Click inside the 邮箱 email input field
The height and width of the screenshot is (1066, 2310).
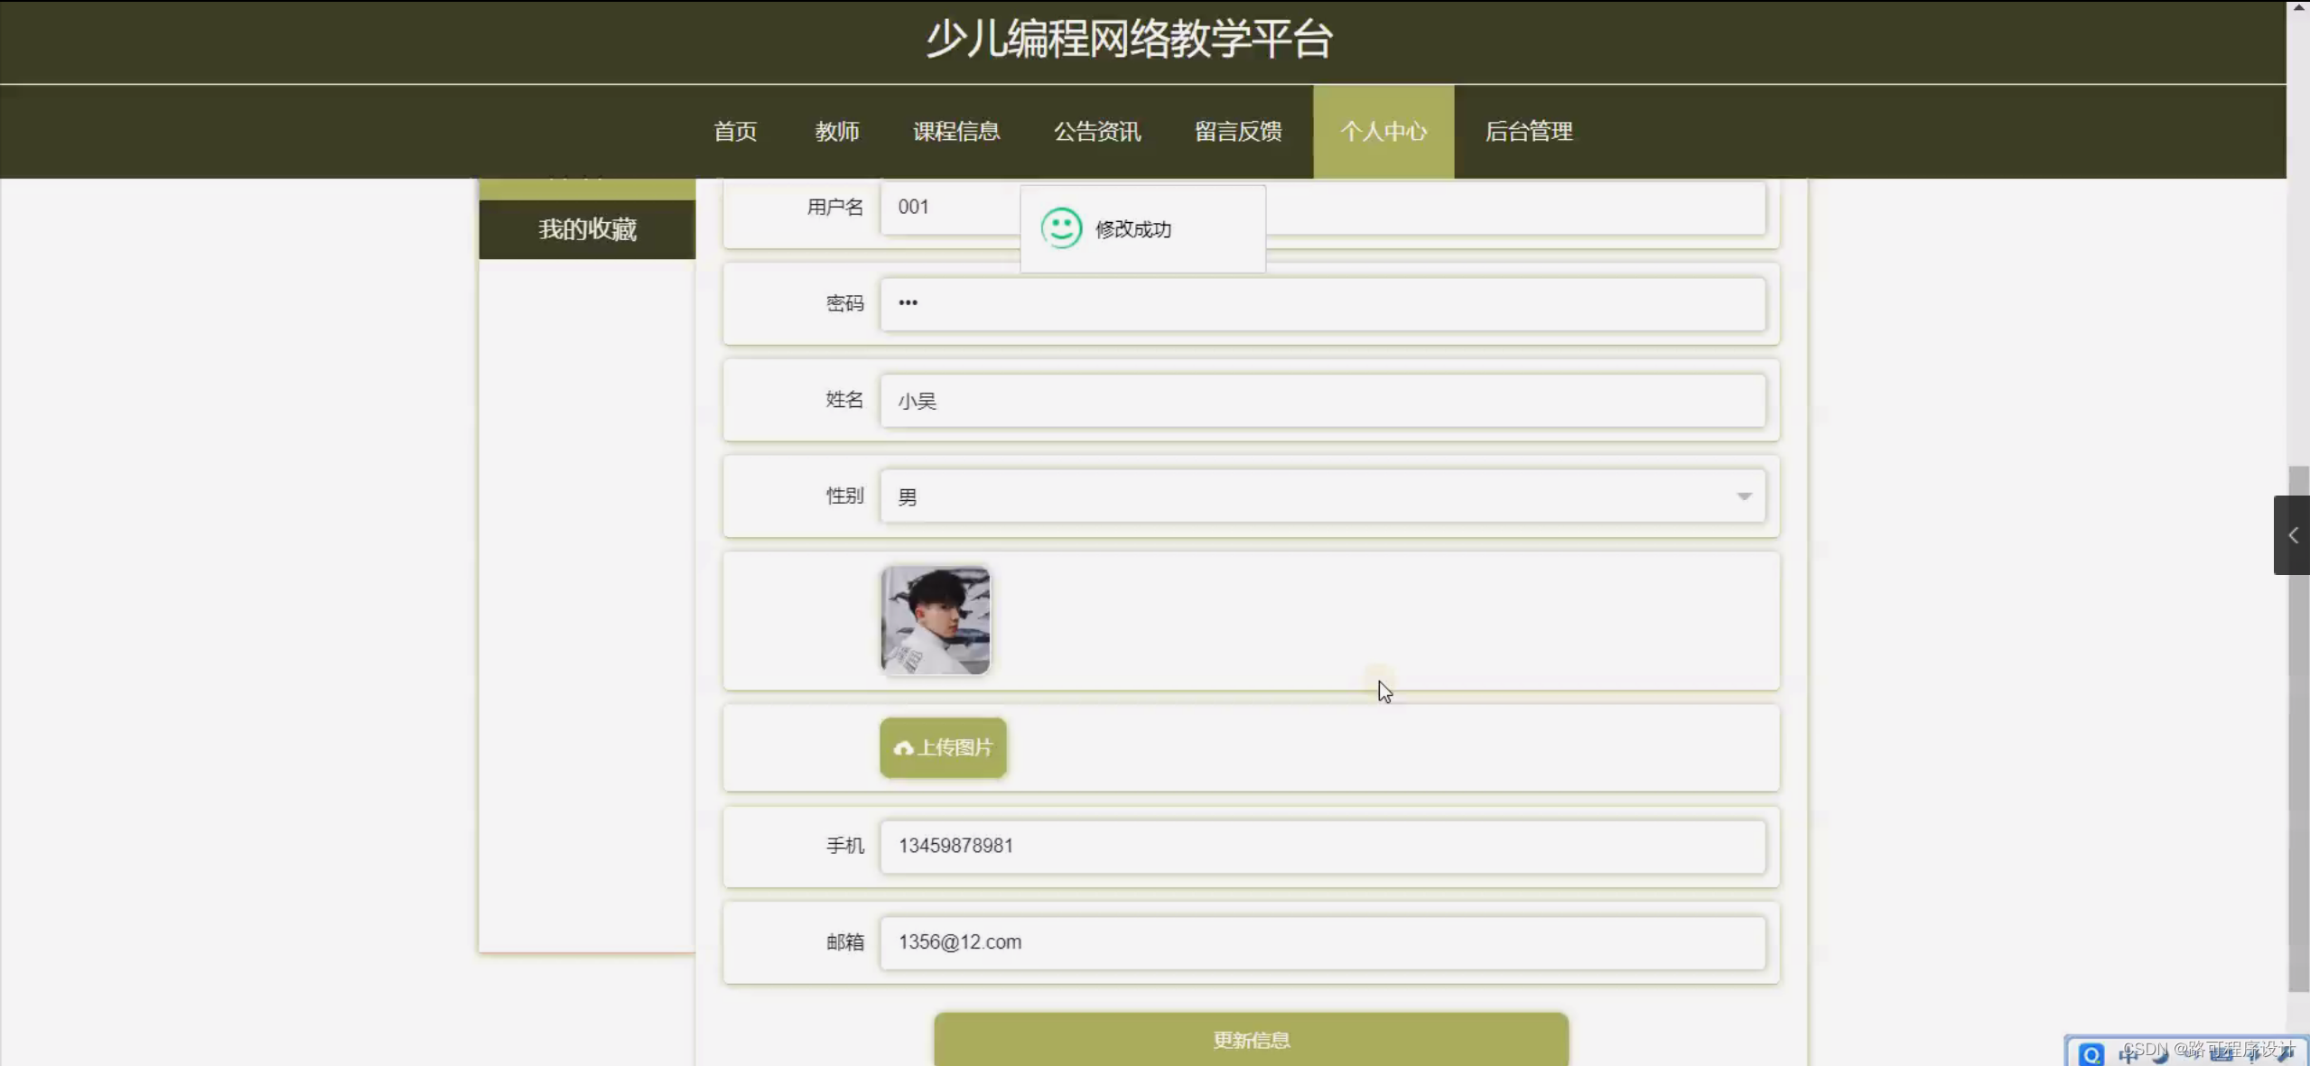pyautogui.click(x=1264, y=941)
